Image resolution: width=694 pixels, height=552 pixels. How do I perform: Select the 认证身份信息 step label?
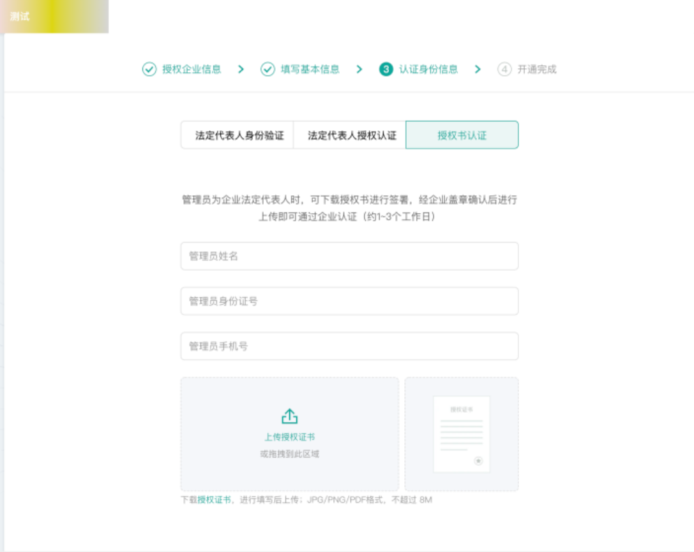(428, 70)
